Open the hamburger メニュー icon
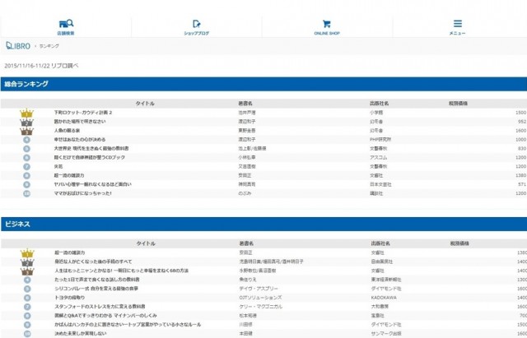This screenshot has height=338, width=527. [x=457, y=24]
